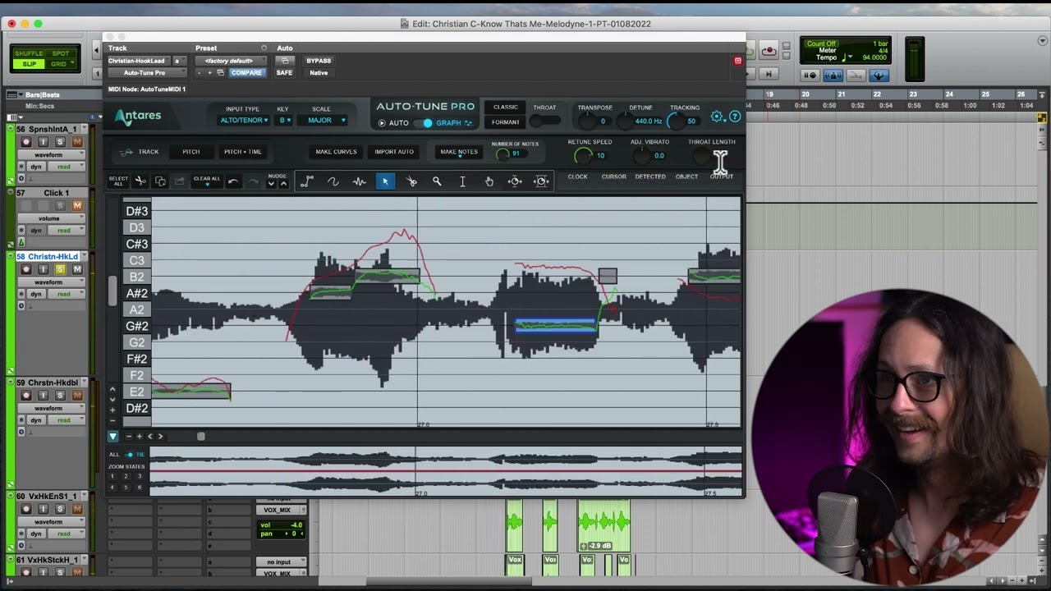Screen dimensions: 1051x591
Task: Select the Zoom magnifier tool
Action: (x=437, y=181)
